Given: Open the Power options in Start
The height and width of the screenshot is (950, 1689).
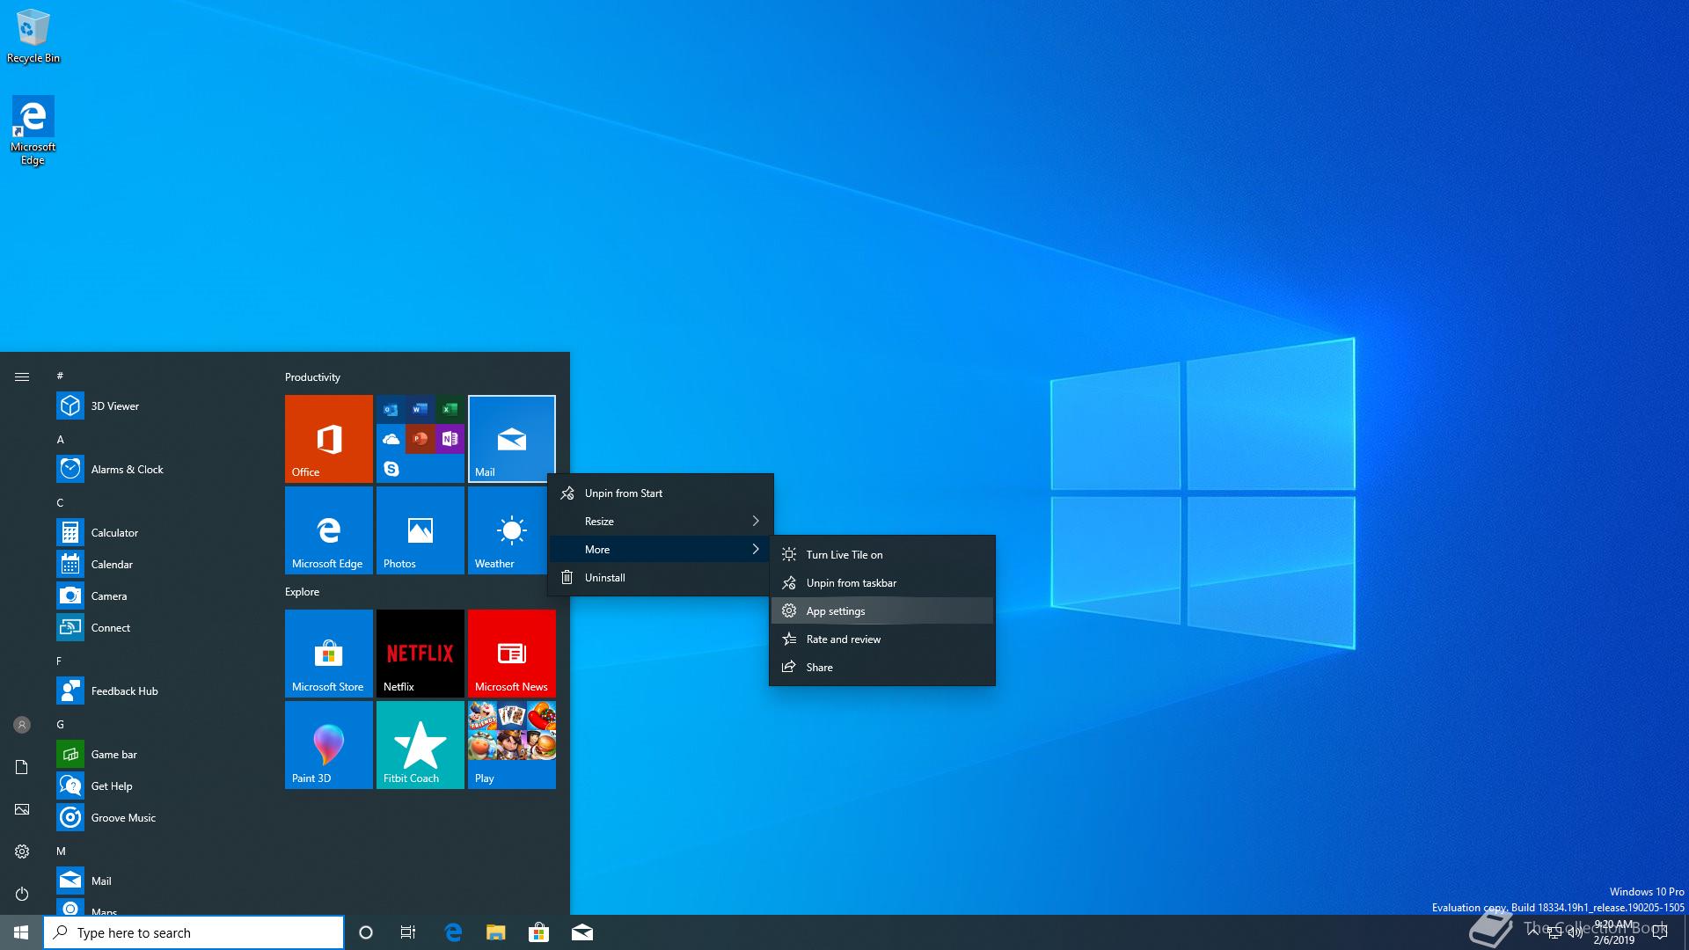Looking at the screenshot, I should click(x=22, y=894).
